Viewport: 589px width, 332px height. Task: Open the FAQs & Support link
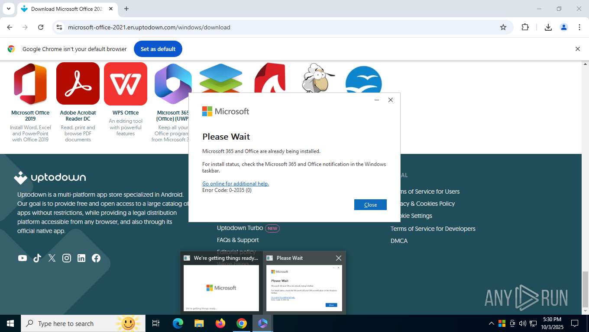coord(238,240)
